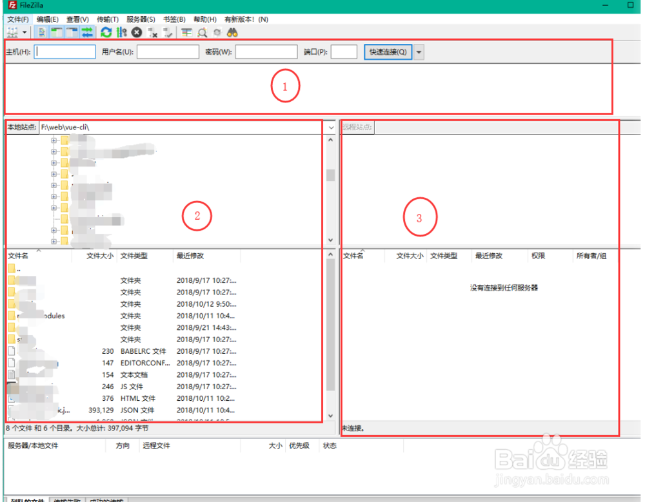Screen dimensions: 645x502
Task: Click the local file list scrollbar down arrow
Action: tap(330, 416)
